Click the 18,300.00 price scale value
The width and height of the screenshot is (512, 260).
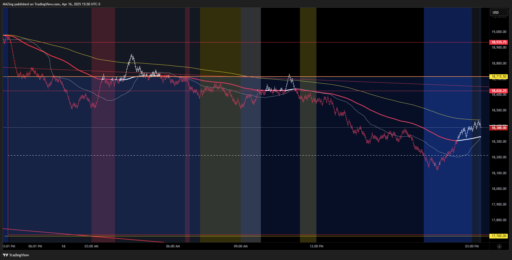click(x=499, y=142)
